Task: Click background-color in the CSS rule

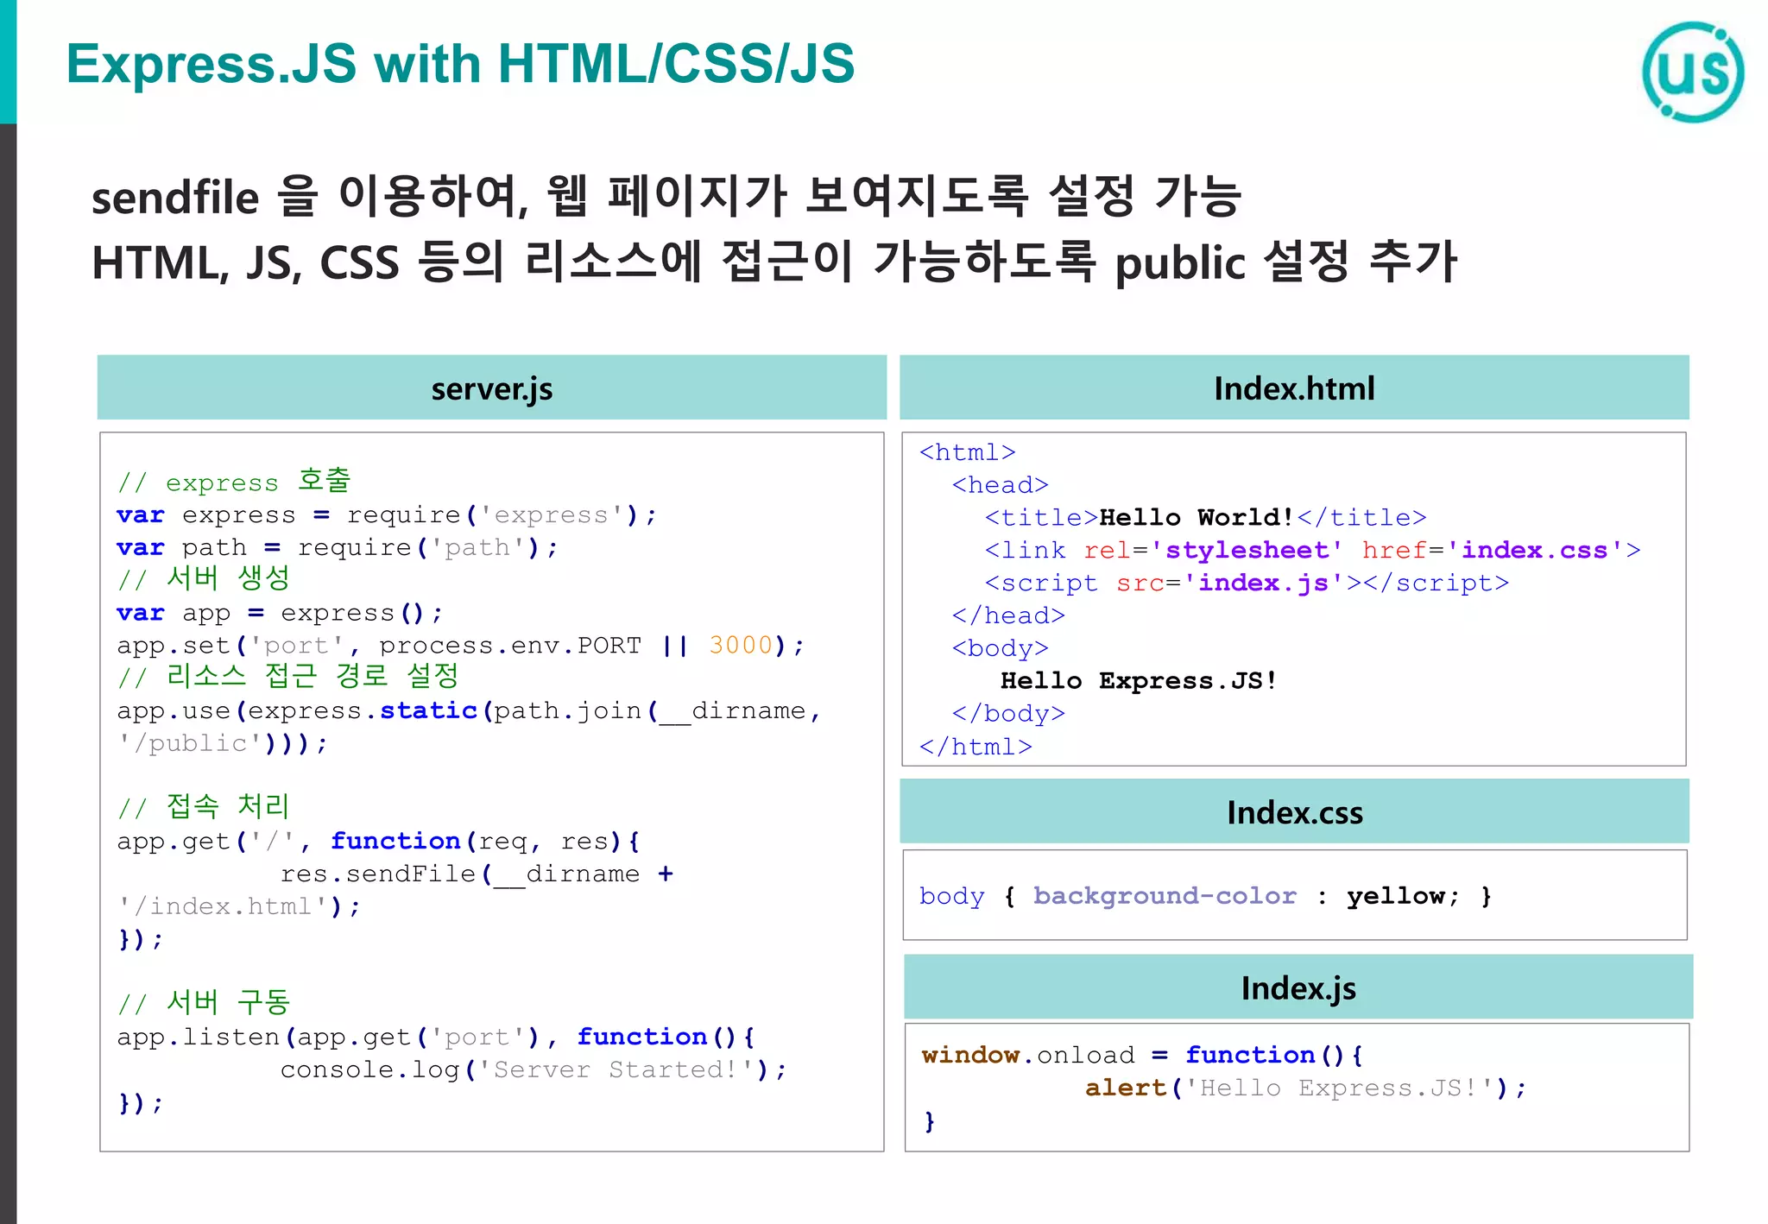Action: [1165, 896]
